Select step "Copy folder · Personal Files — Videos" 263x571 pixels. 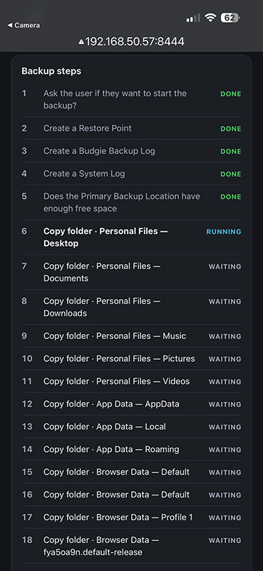coord(116,381)
